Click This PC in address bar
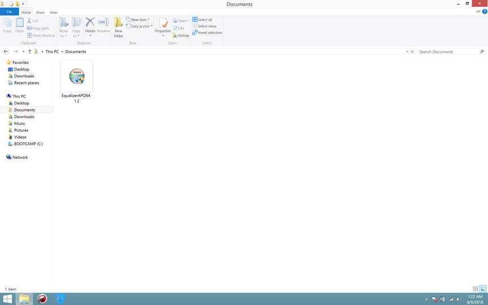 coord(52,51)
